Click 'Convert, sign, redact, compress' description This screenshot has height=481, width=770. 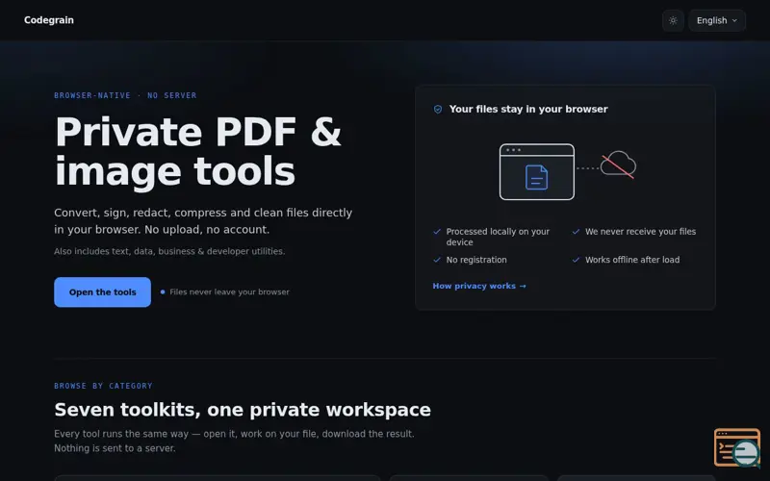tap(203, 221)
